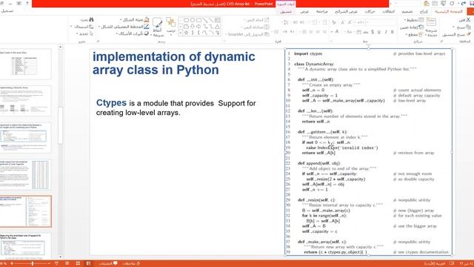The height and width of the screenshot is (267, 474).
Task: Click the Notes (ملاحظات) status bar button
Action: pyautogui.click(x=130, y=264)
